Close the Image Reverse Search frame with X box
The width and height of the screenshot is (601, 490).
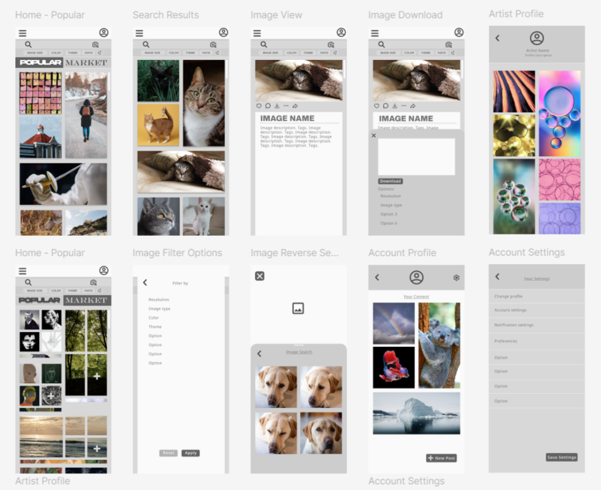click(x=259, y=276)
